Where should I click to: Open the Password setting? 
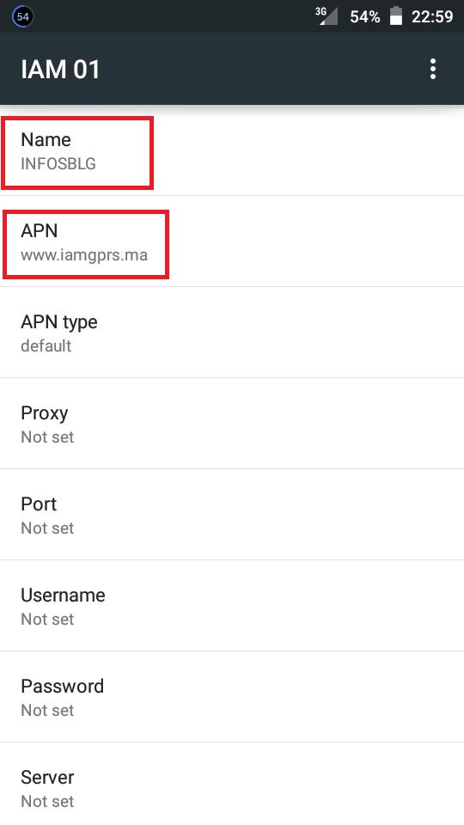[x=232, y=697]
